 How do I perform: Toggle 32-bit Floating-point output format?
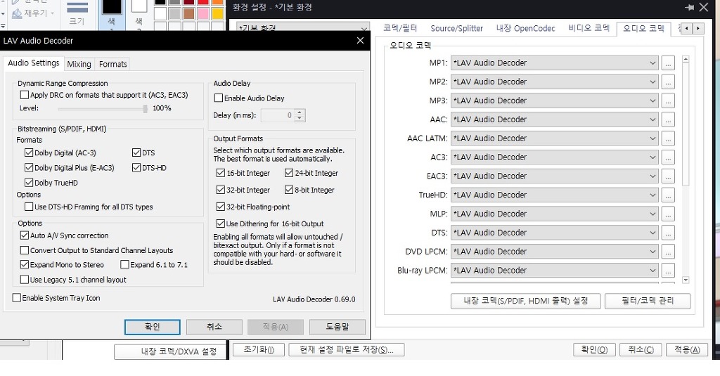pos(220,207)
